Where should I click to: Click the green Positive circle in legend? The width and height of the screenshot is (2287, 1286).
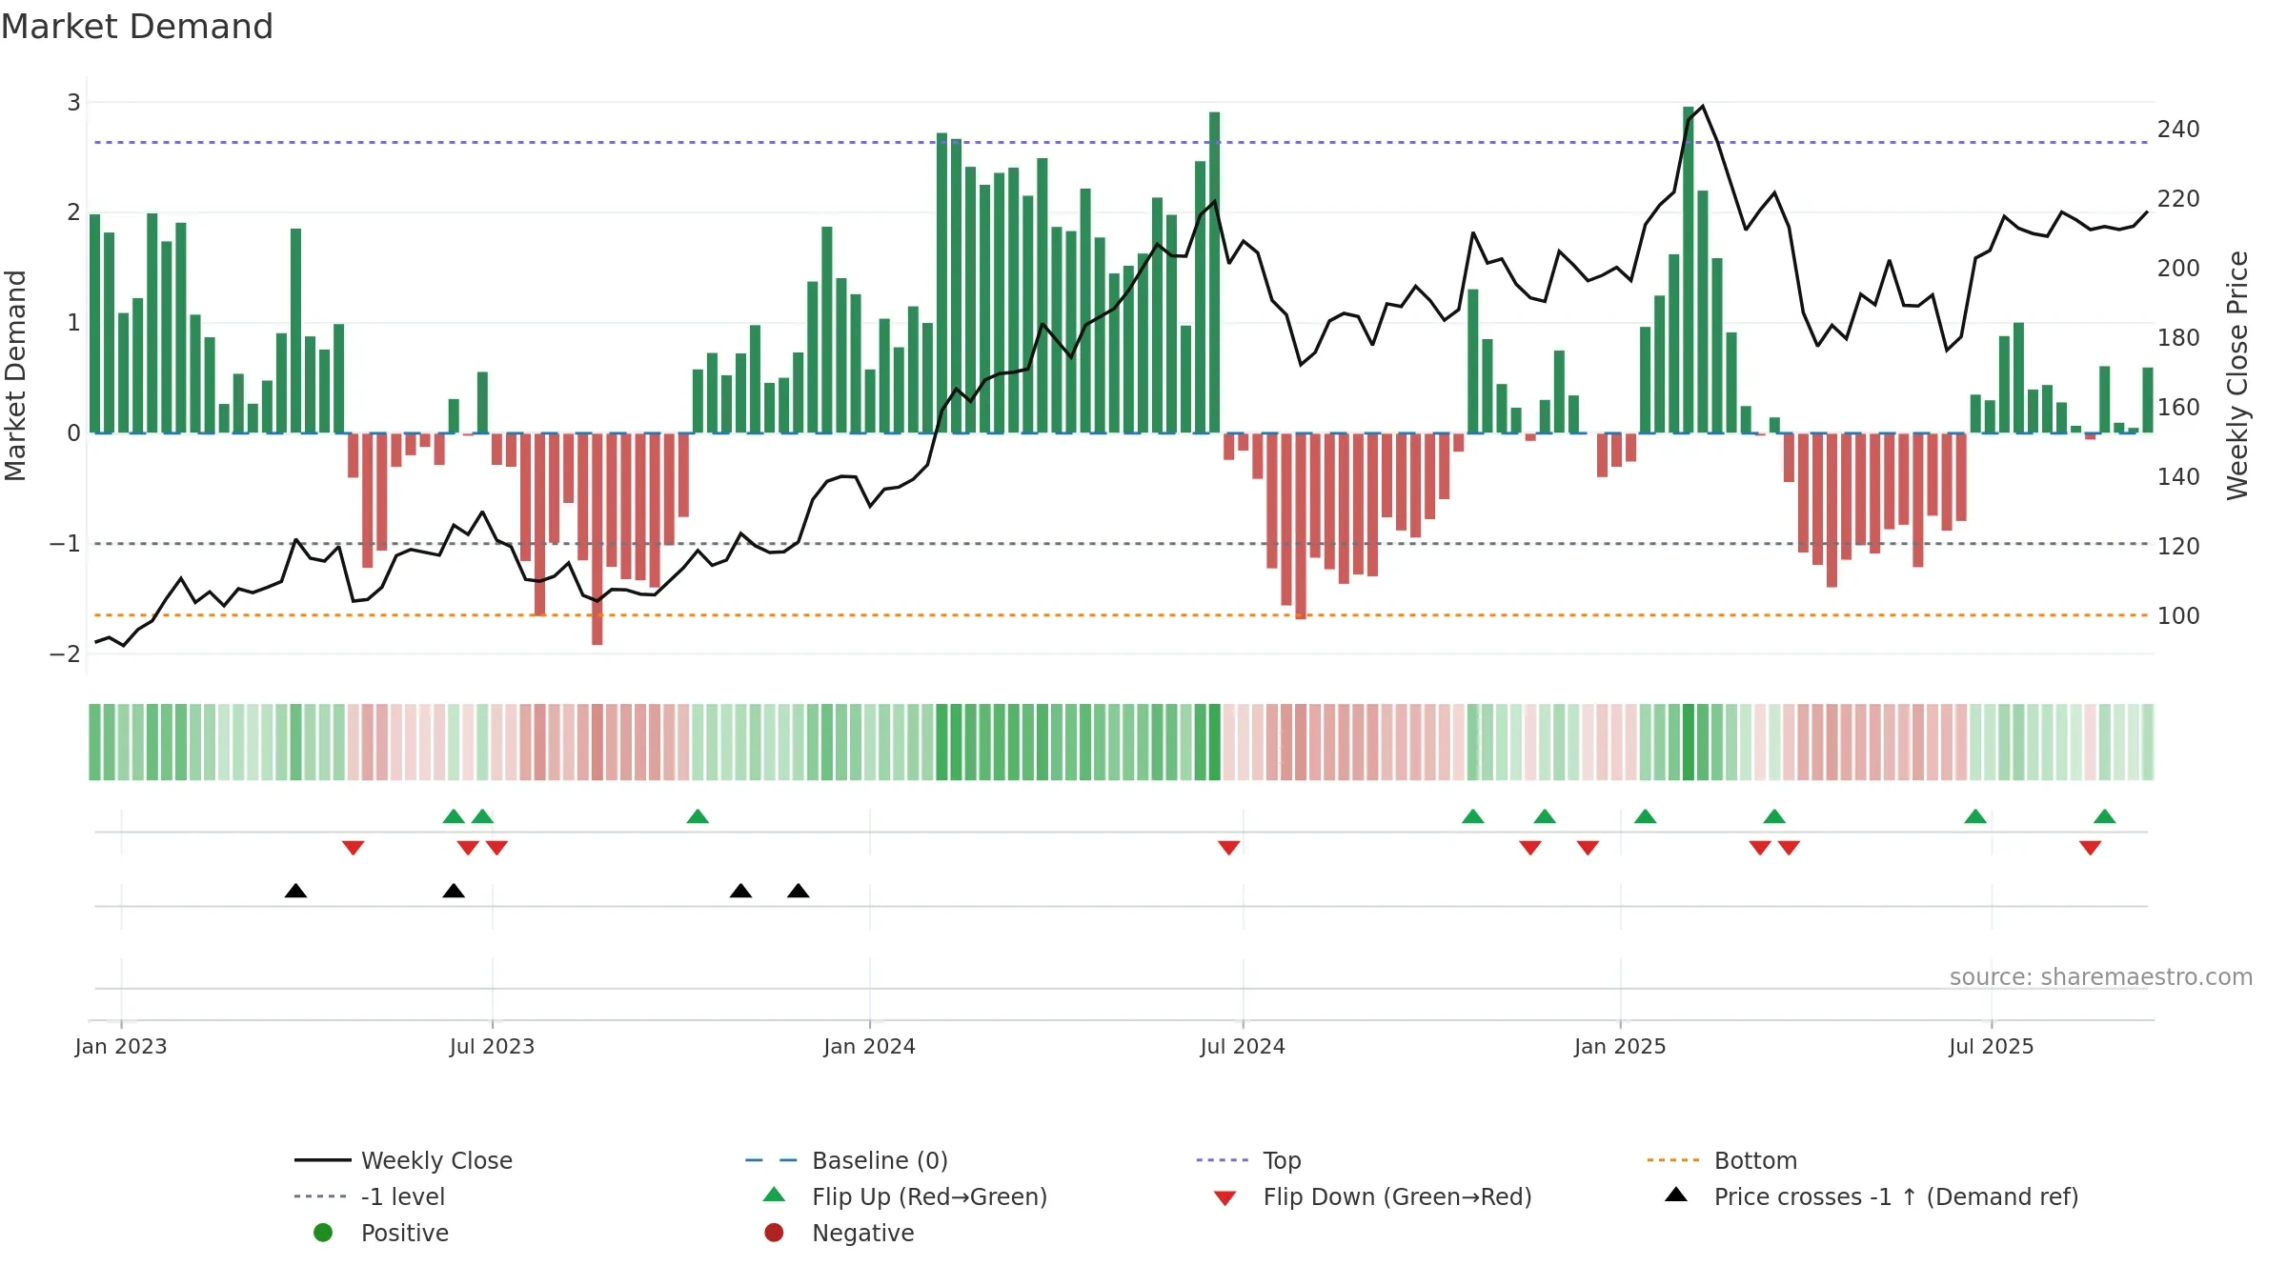[x=323, y=1233]
